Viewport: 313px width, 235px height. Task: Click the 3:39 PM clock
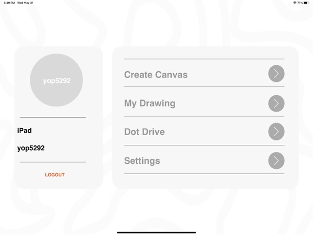click(x=9, y=2)
